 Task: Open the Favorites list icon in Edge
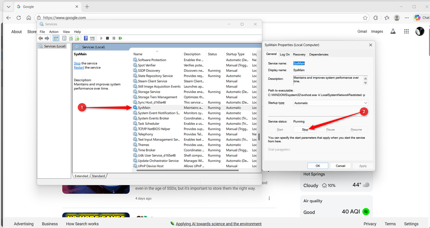387,18
